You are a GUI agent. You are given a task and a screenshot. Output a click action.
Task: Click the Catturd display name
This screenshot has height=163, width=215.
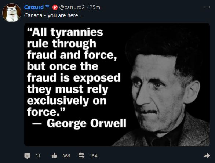click(x=34, y=7)
